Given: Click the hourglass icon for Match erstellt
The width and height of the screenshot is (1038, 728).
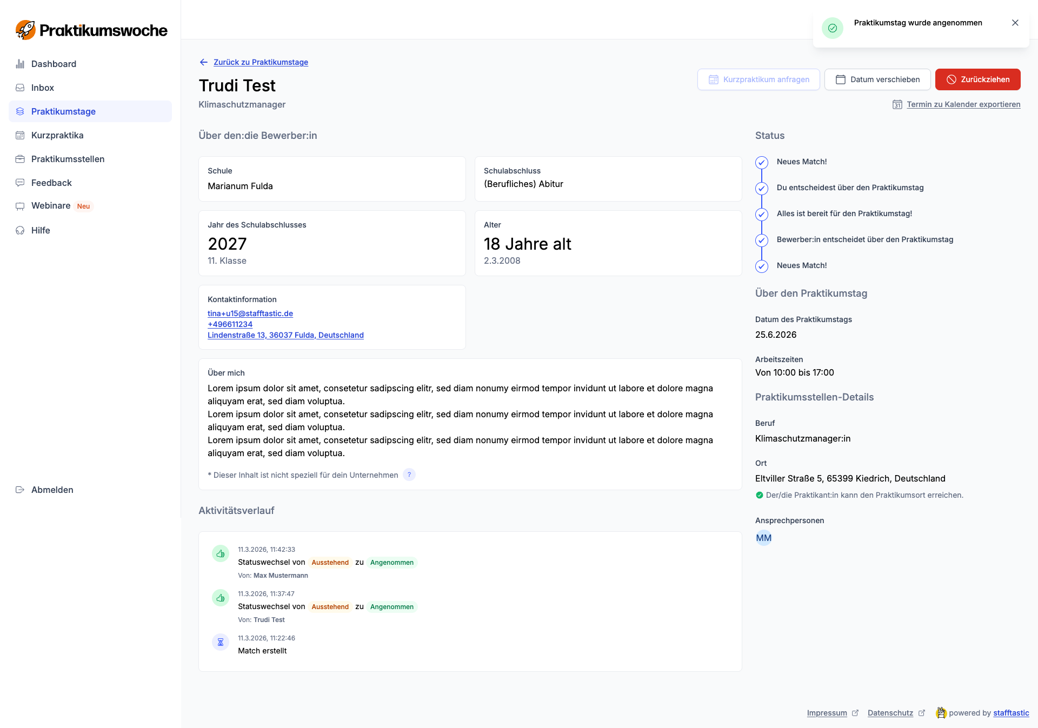Looking at the screenshot, I should pos(221,642).
